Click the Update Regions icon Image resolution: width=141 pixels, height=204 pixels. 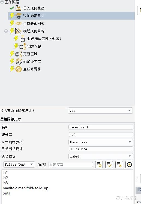19,54
